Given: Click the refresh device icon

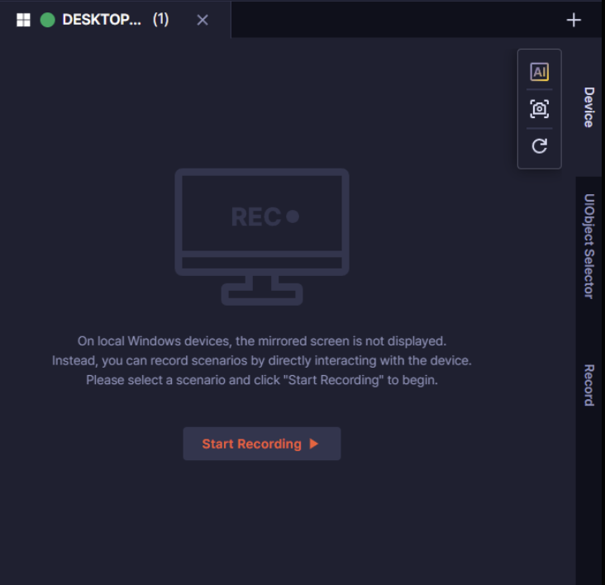Looking at the screenshot, I should point(539,145).
